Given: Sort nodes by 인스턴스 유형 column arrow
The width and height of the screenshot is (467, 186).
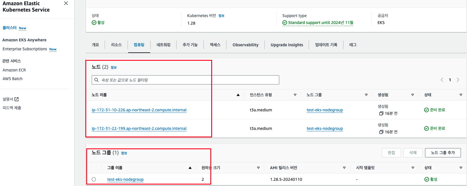Looking at the screenshot, I should [295, 95].
